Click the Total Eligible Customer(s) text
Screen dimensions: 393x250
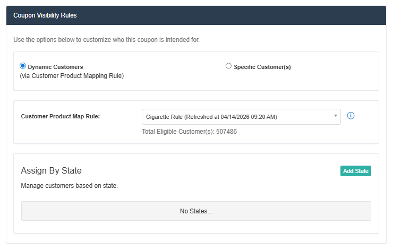[x=178, y=132]
